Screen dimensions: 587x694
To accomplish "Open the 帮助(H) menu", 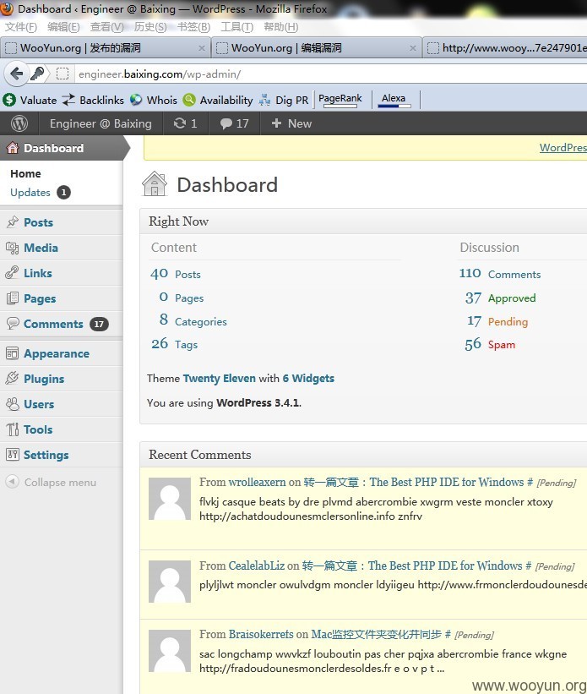I will [280, 27].
